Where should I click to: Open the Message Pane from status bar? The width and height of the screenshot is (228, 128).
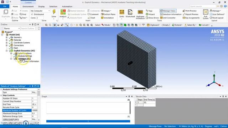155,126
